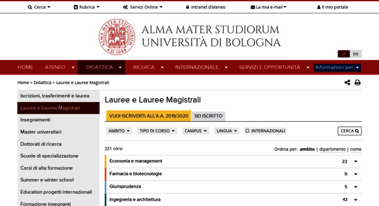Viewport: 379px width, 206px height.
Task: Open LINGUA filter dropdown
Action: (226, 131)
